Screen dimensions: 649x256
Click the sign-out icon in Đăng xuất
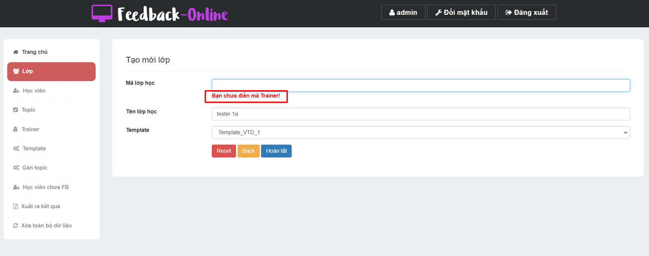point(508,12)
